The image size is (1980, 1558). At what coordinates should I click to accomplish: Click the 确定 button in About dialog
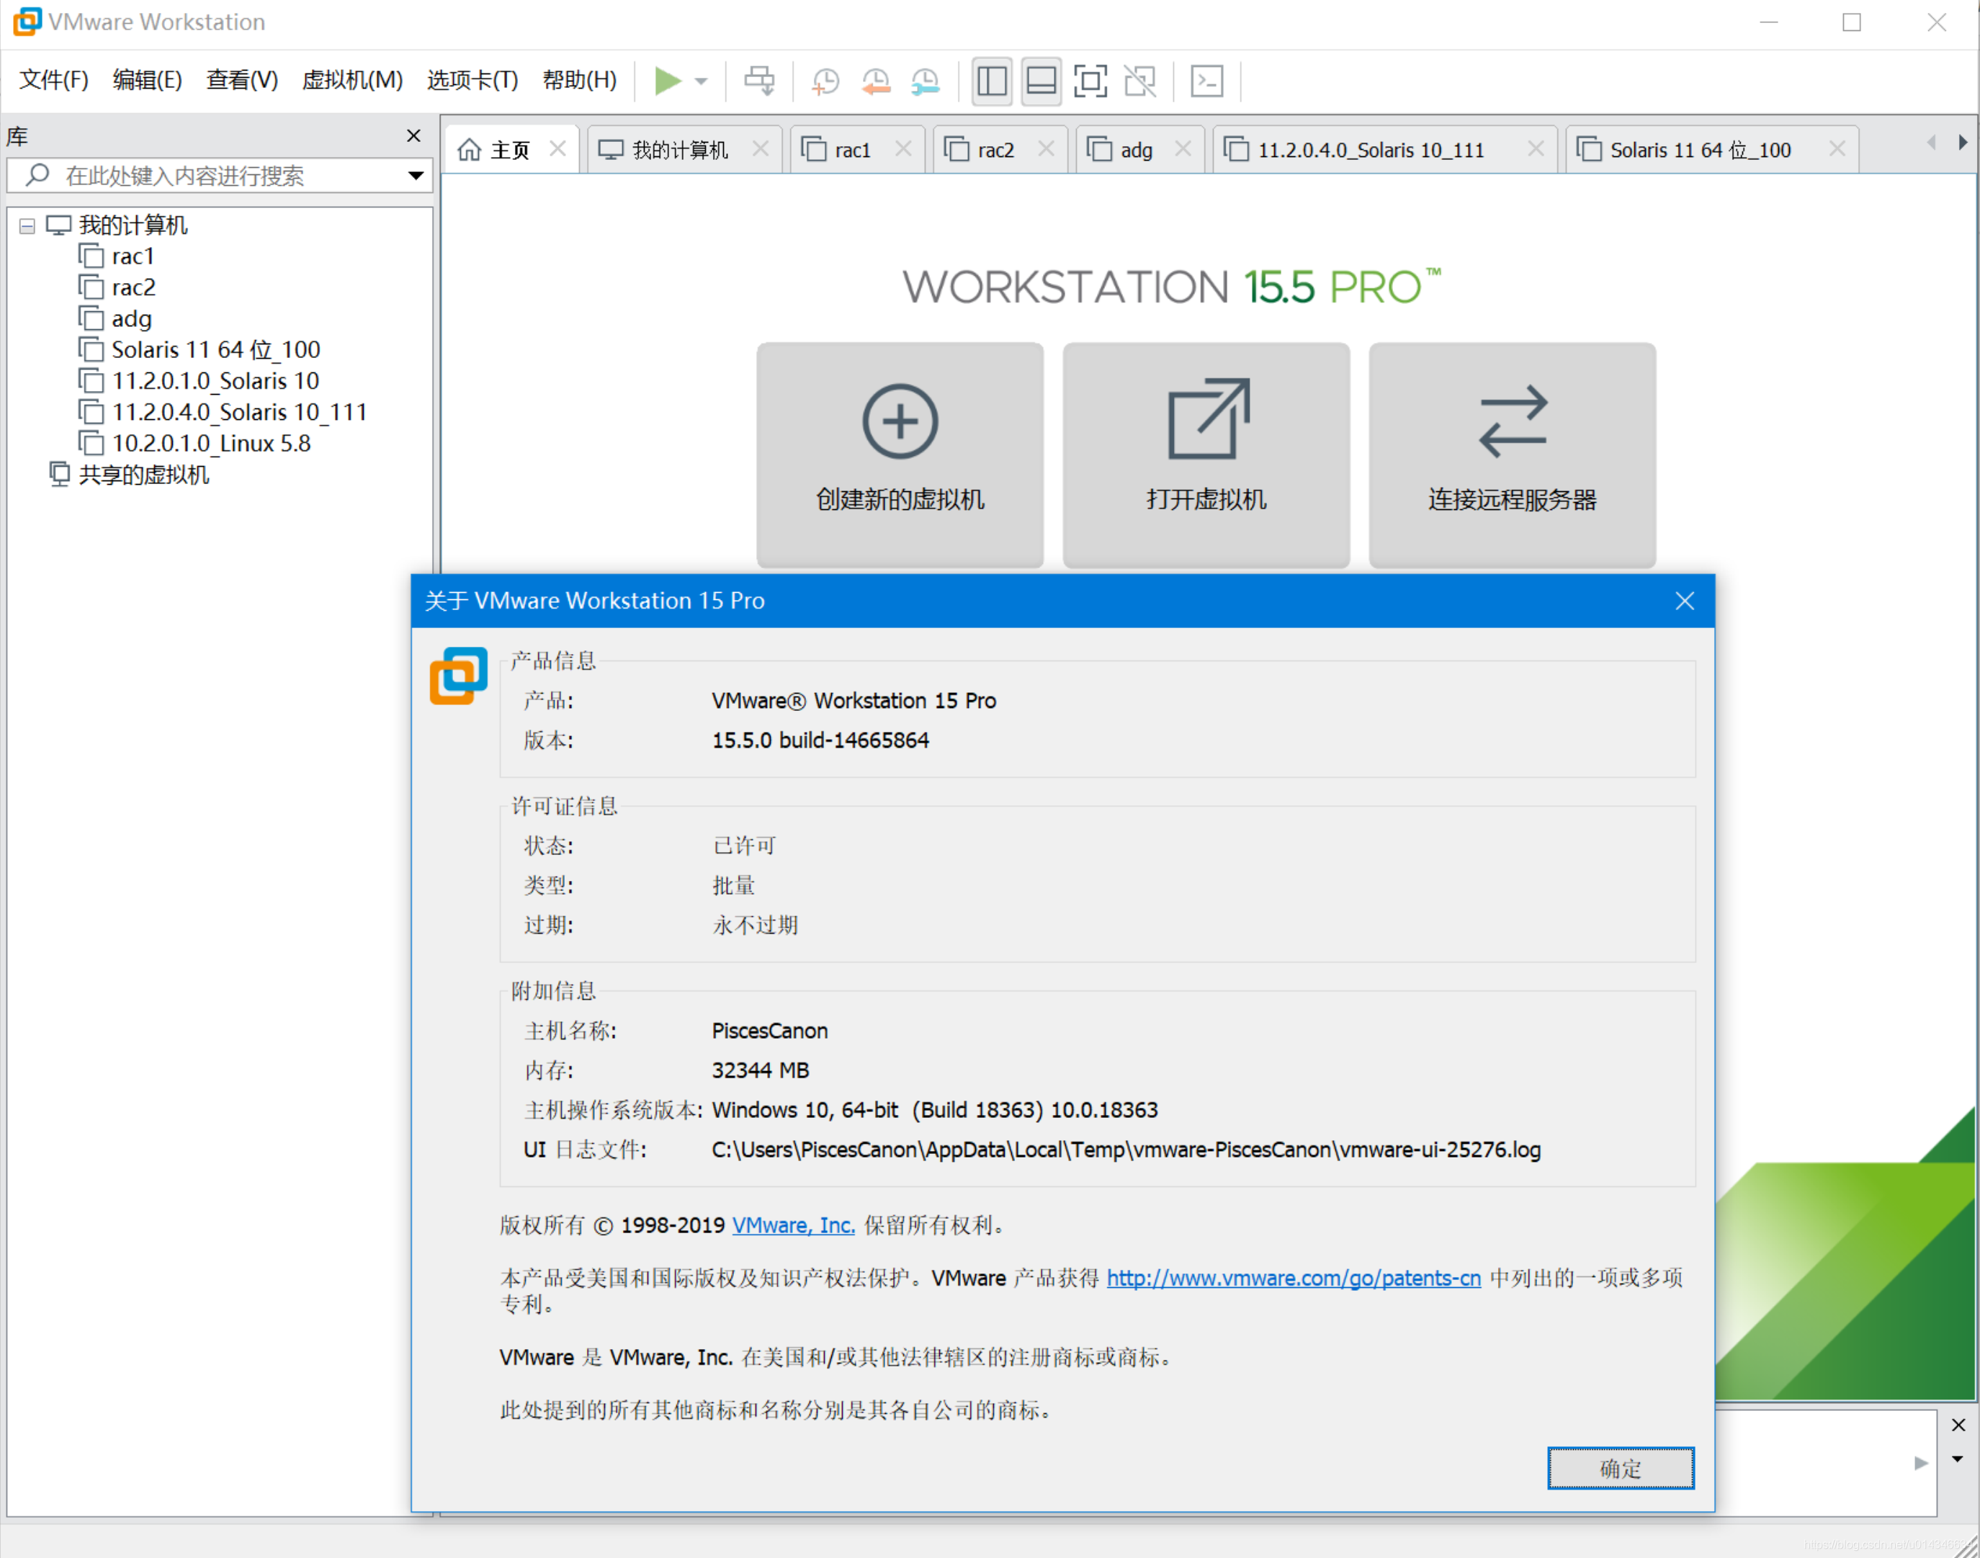[1621, 1468]
